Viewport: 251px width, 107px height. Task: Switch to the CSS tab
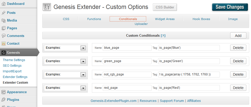tap(66, 19)
